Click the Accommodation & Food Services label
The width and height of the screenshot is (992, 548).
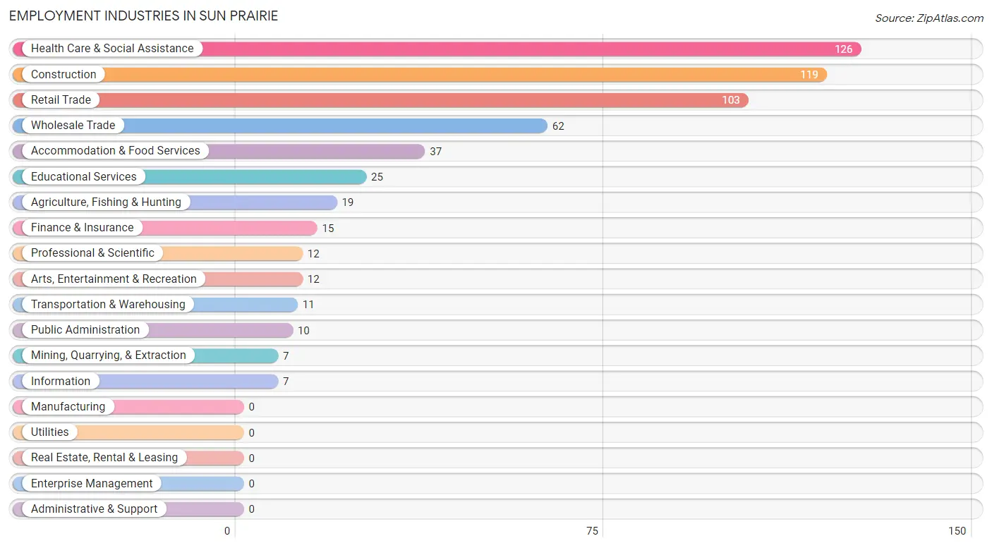click(116, 151)
